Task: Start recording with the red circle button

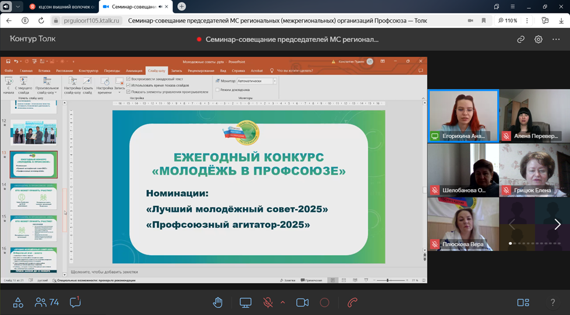Action: click(324, 302)
